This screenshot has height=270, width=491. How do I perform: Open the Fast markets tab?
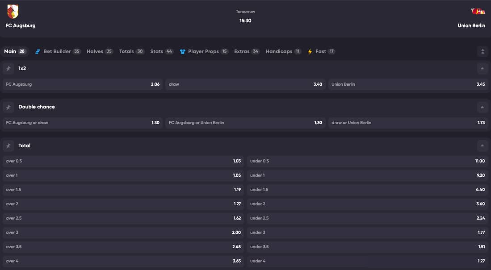pyautogui.click(x=321, y=51)
